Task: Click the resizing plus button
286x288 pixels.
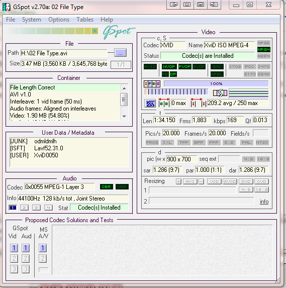Action: (178, 182)
